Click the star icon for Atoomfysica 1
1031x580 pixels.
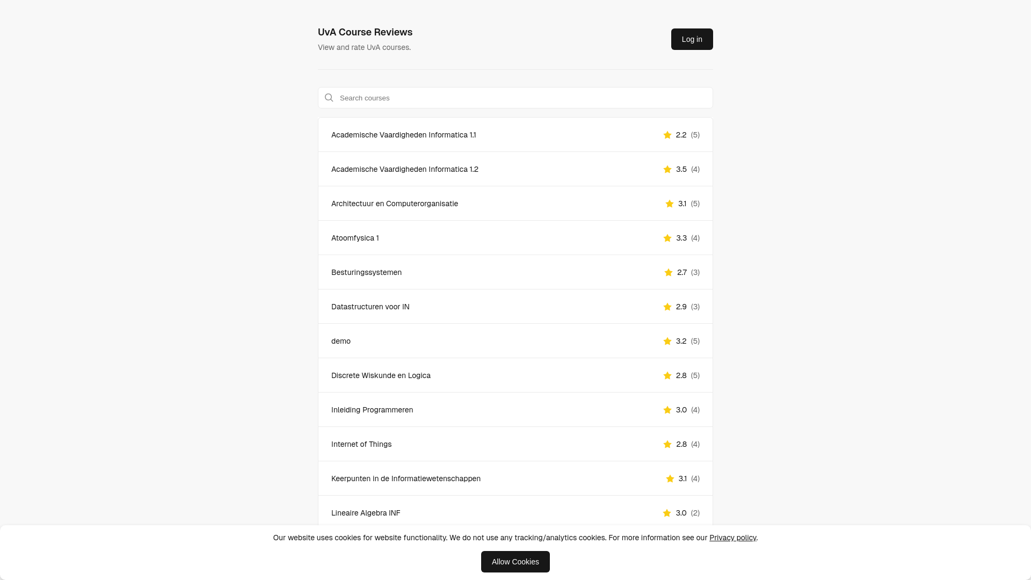(x=667, y=238)
